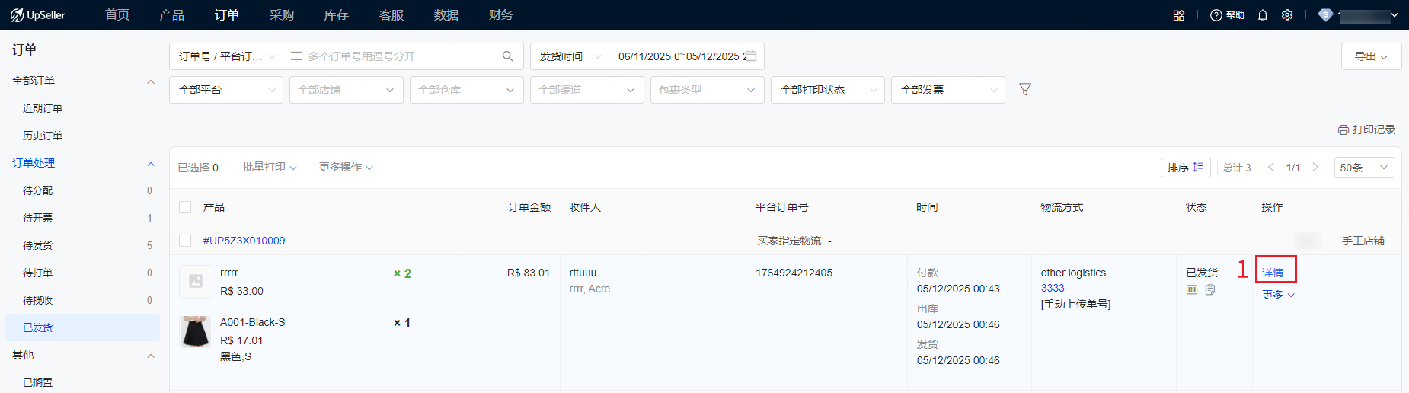Collapse the 订单处理 sidebar section
This screenshot has height=393, width=1409.
click(x=150, y=163)
